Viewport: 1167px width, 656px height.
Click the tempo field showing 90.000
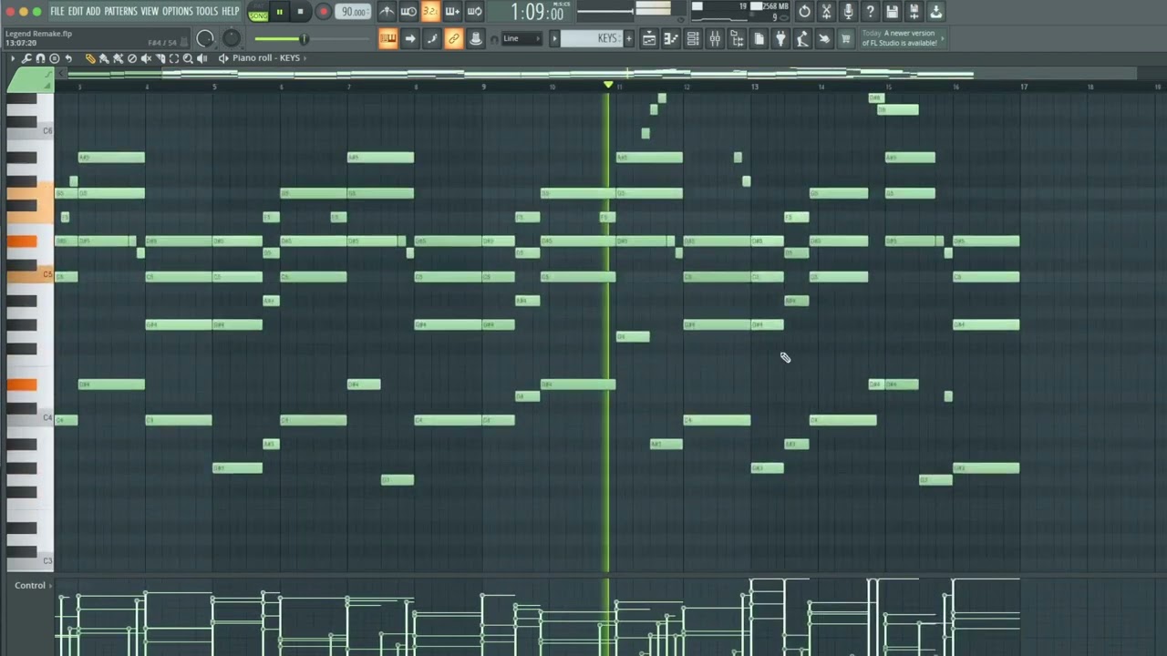353,12
